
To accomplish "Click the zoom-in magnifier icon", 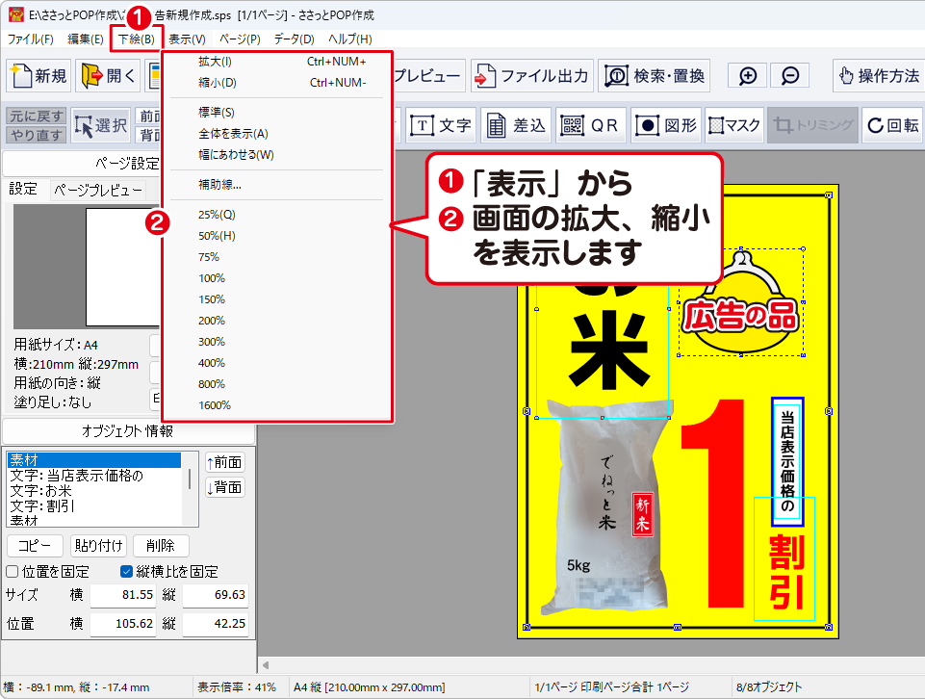I will 747,76.
